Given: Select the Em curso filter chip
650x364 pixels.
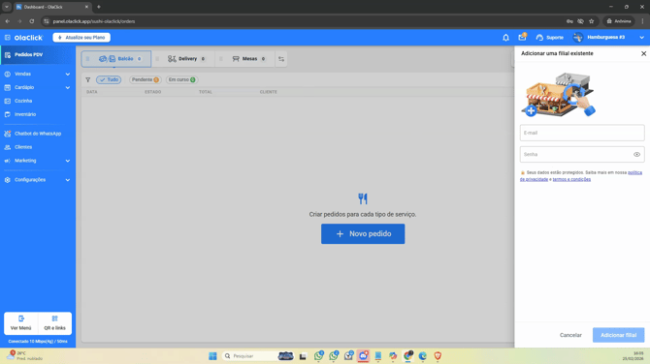Looking at the screenshot, I should click(x=182, y=79).
